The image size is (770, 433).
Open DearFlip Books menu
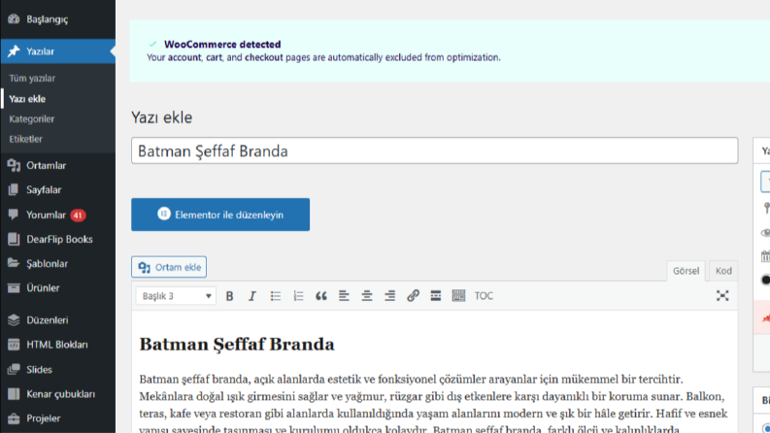58,240
